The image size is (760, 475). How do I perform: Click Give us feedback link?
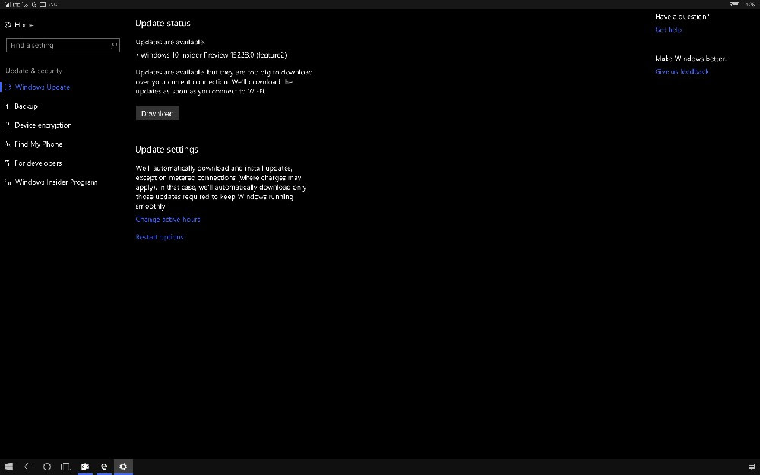[x=682, y=71]
